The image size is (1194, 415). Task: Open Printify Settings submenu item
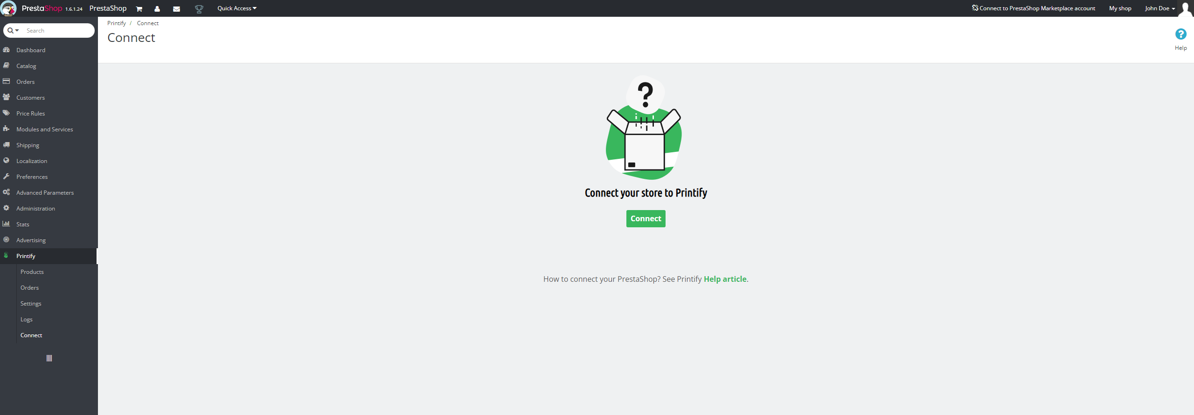(x=31, y=303)
